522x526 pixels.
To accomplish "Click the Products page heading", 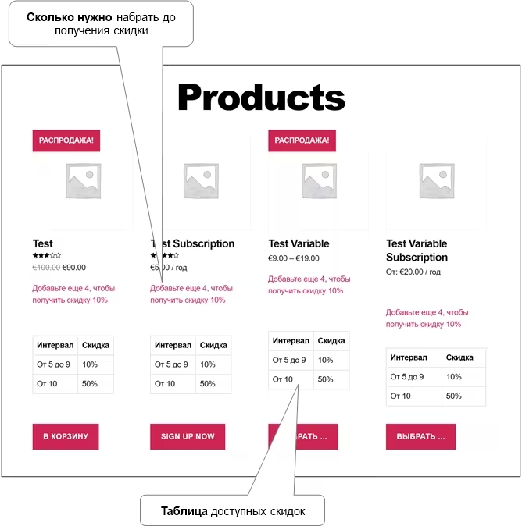I will (x=261, y=98).
